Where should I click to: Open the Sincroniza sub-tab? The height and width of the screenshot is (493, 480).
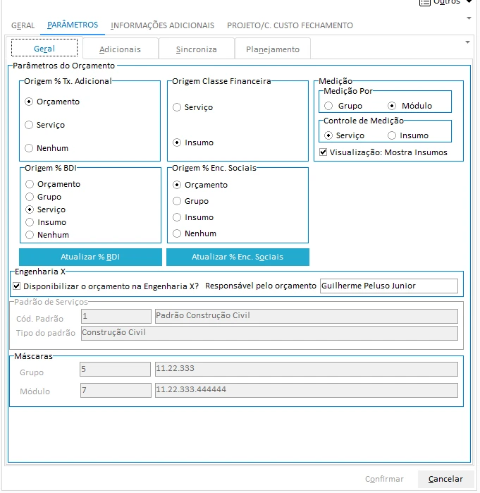click(197, 49)
